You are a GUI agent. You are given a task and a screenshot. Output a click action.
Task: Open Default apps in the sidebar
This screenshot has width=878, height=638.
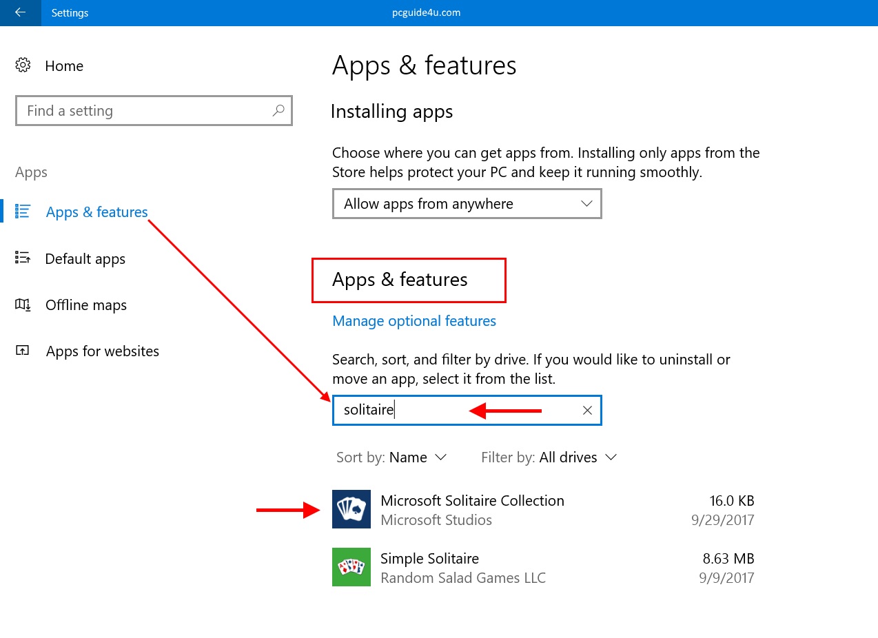pyautogui.click(x=85, y=259)
